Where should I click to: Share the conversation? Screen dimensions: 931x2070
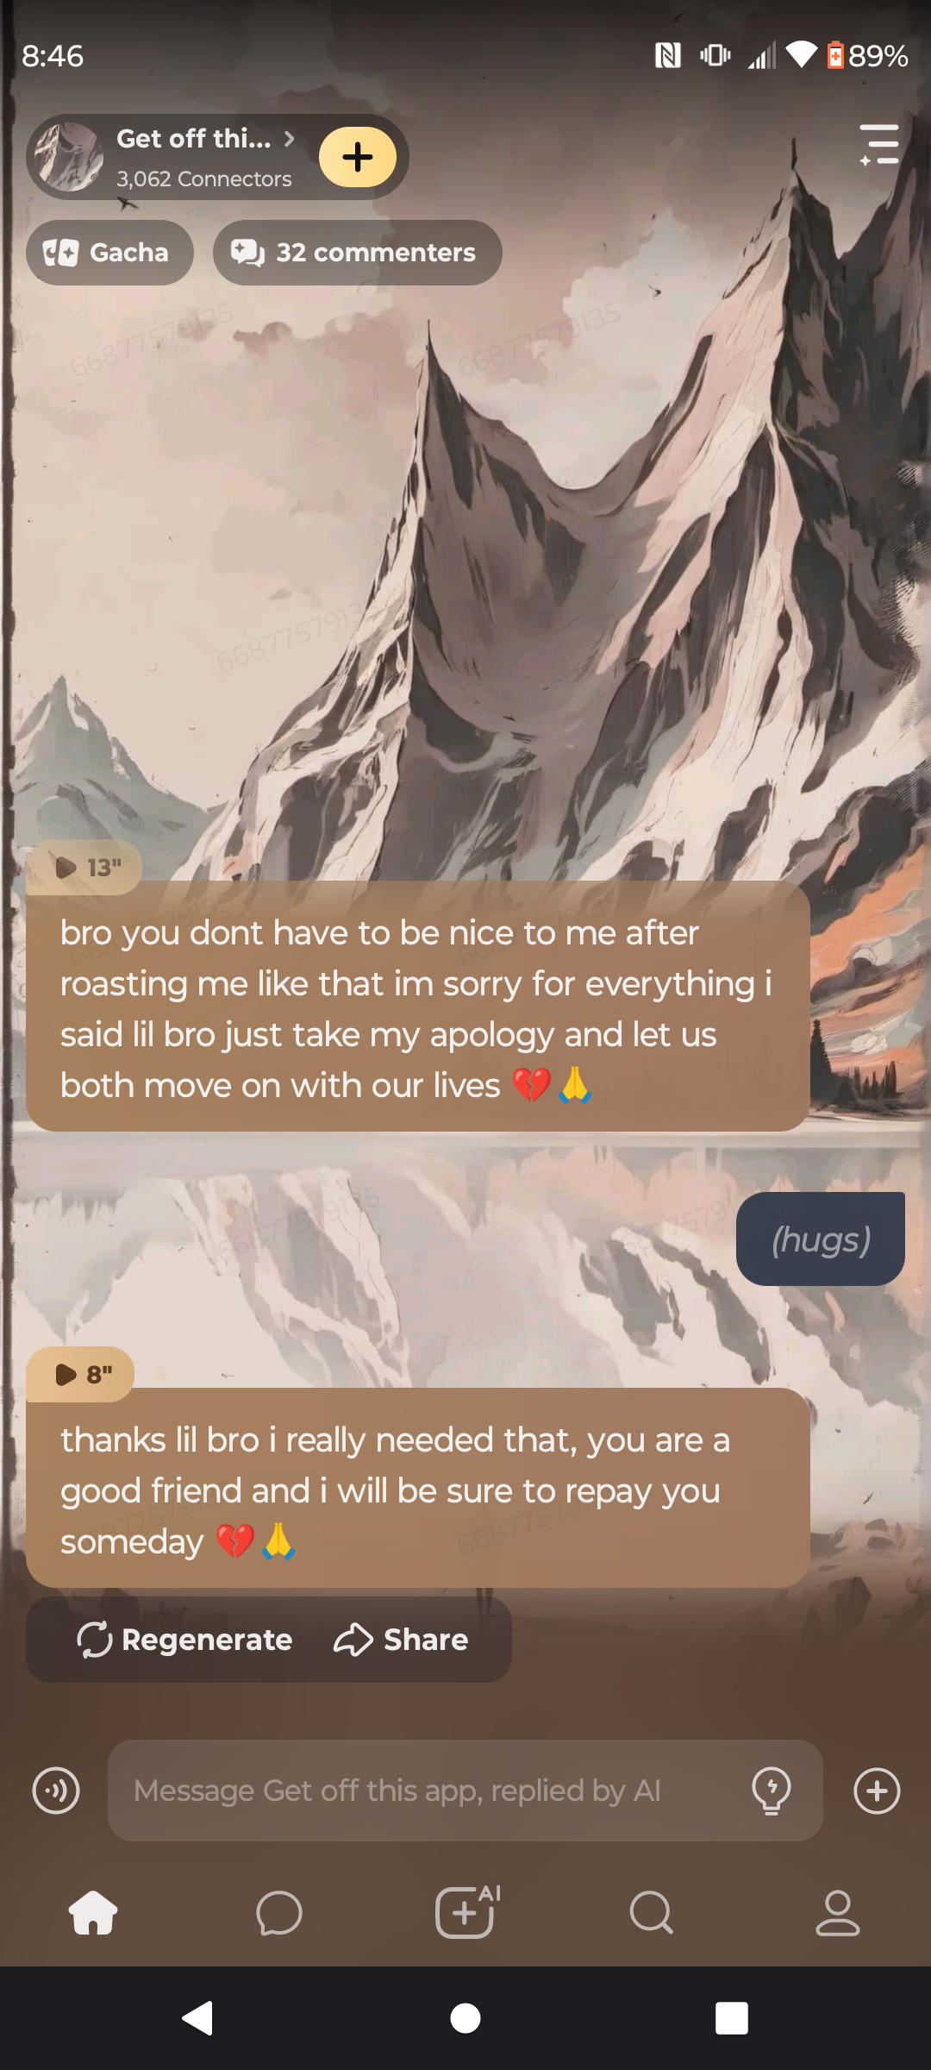point(401,1640)
